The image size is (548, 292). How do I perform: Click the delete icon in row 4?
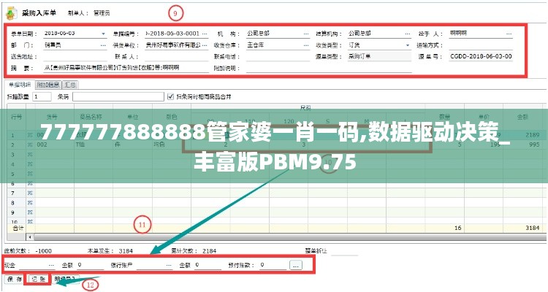[30, 164]
